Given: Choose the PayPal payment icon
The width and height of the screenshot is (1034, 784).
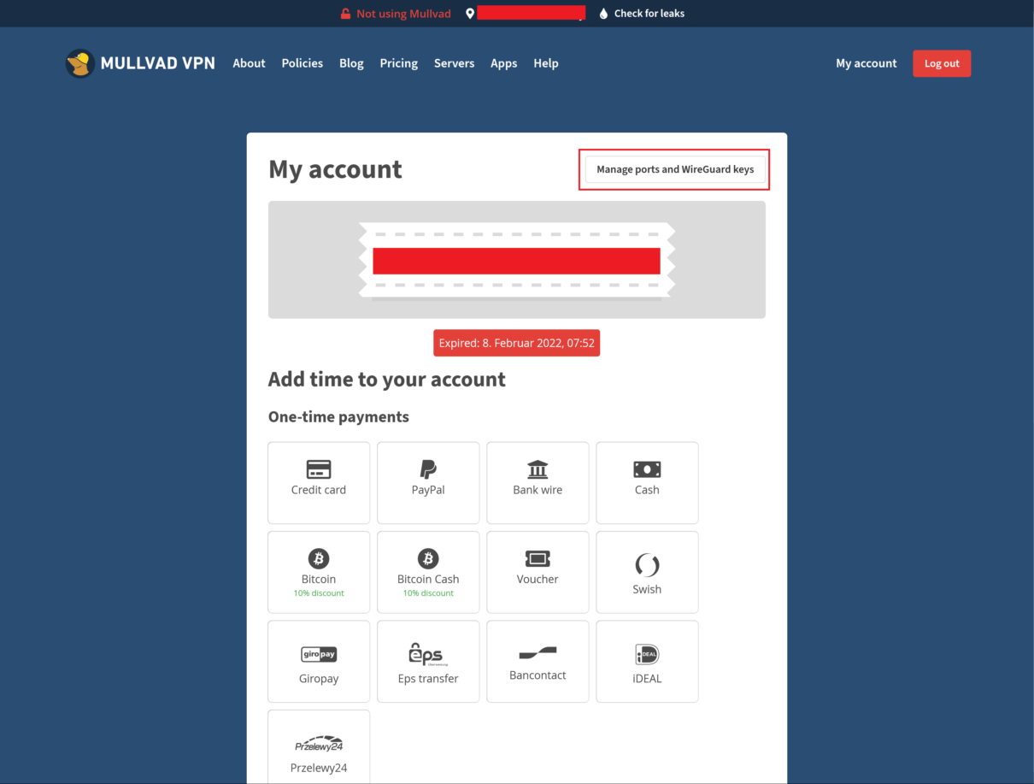Looking at the screenshot, I should tap(428, 469).
